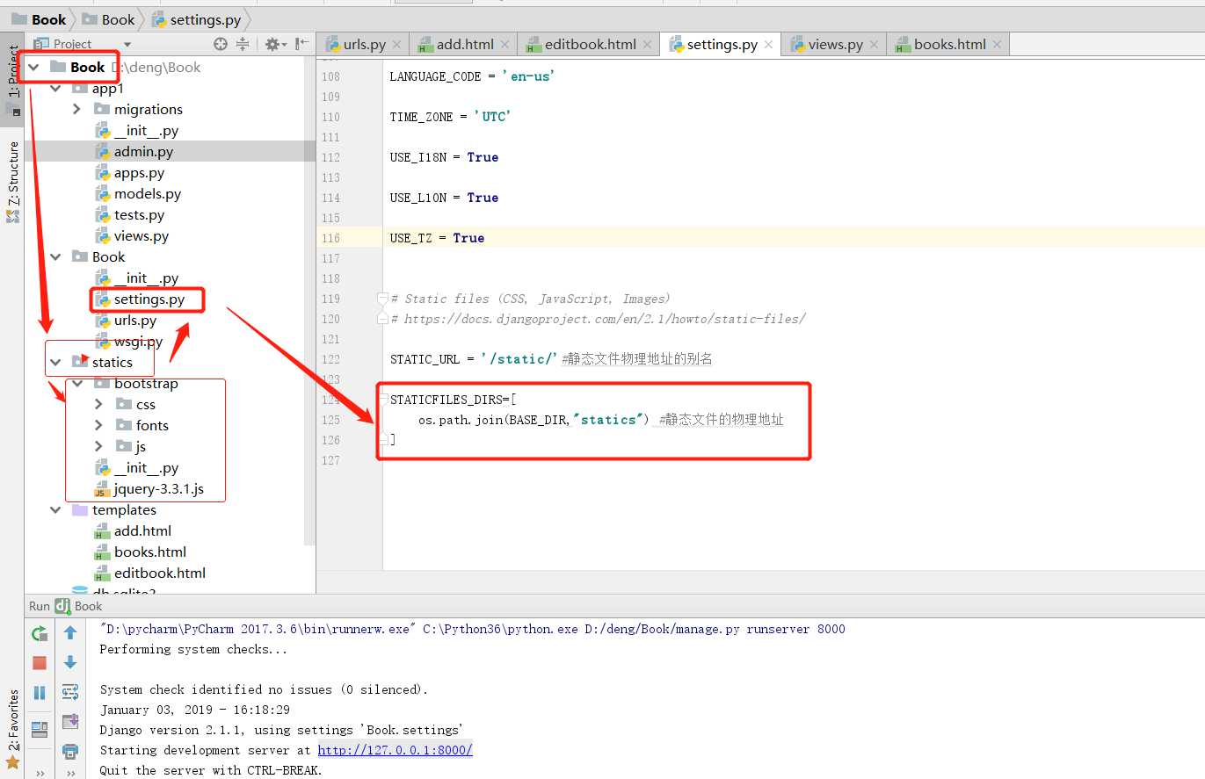Expand the migrations folder

coord(76,109)
